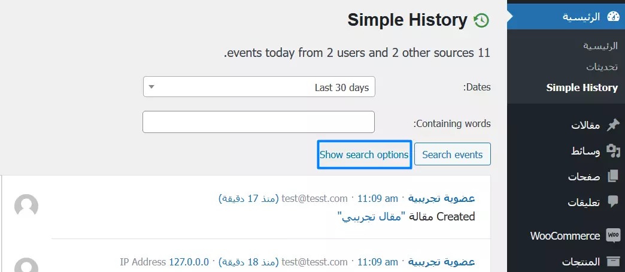The image size is (625, 272).
Task: Click the Search events button
Action: tap(452, 155)
